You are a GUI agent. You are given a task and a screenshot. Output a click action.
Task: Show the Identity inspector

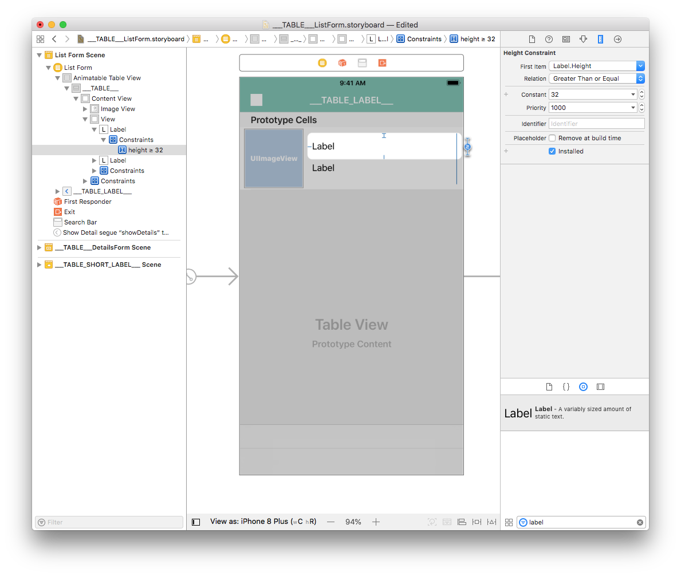tap(566, 39)
